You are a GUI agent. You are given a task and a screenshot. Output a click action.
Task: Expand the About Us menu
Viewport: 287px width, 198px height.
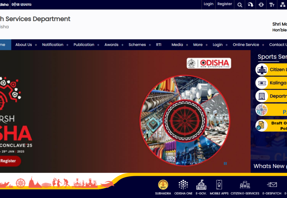point(26,45)
